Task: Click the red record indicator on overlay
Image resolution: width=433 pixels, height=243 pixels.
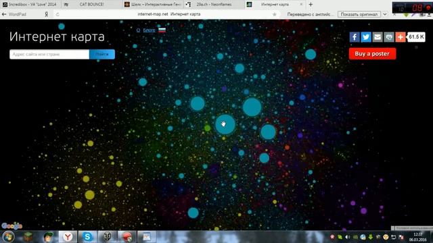Action: pos(428,7)
